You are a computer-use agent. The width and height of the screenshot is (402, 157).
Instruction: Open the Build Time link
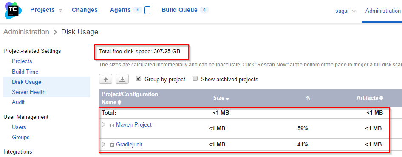coord(25,72)
